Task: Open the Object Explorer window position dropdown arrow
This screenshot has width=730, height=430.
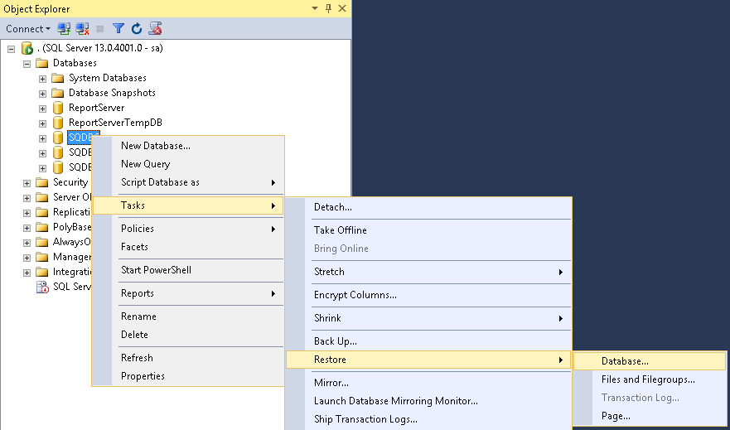Action: point(315,8)
